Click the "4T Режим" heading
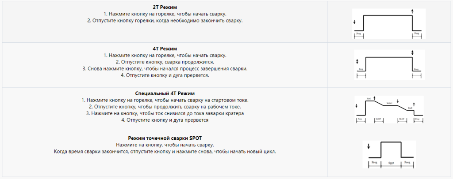This screenshot has height=179, width=453. pos(165,48)
